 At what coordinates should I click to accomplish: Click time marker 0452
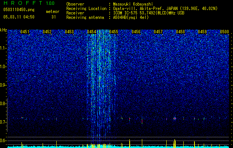click(47, 32)
